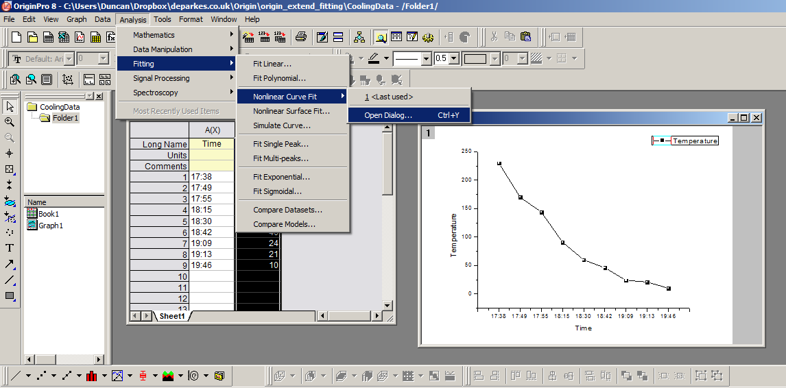Select the Pointer tool toggle

click(x=10, y=106)
